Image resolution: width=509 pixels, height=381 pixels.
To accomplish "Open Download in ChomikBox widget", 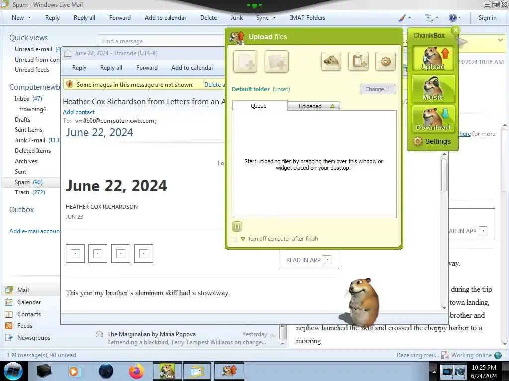I will click(x=433, y=119).
